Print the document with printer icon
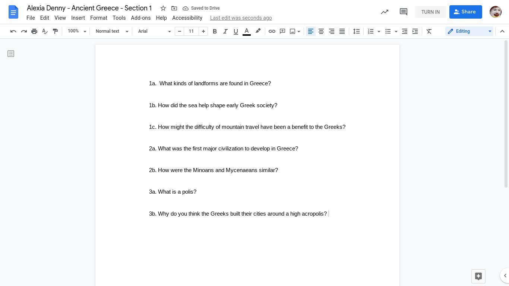This screenshot has width=509, height=286. click(34, 31)
